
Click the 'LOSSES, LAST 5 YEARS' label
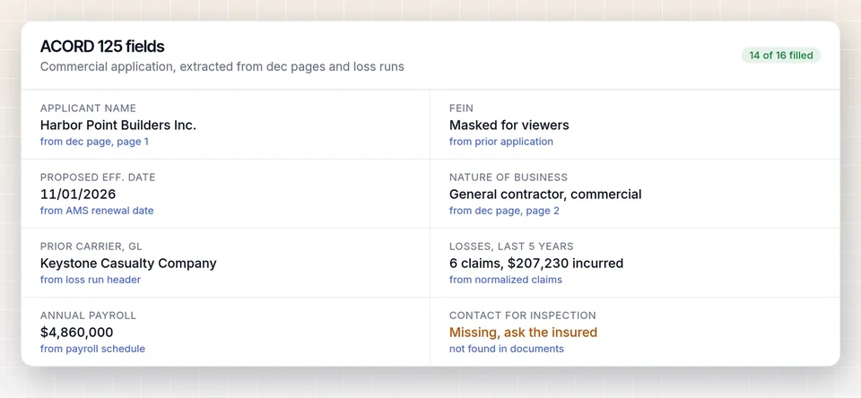(511, 247)
